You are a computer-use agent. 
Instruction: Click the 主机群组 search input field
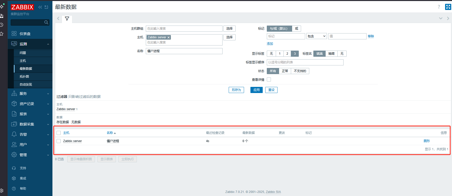(184, 29)
